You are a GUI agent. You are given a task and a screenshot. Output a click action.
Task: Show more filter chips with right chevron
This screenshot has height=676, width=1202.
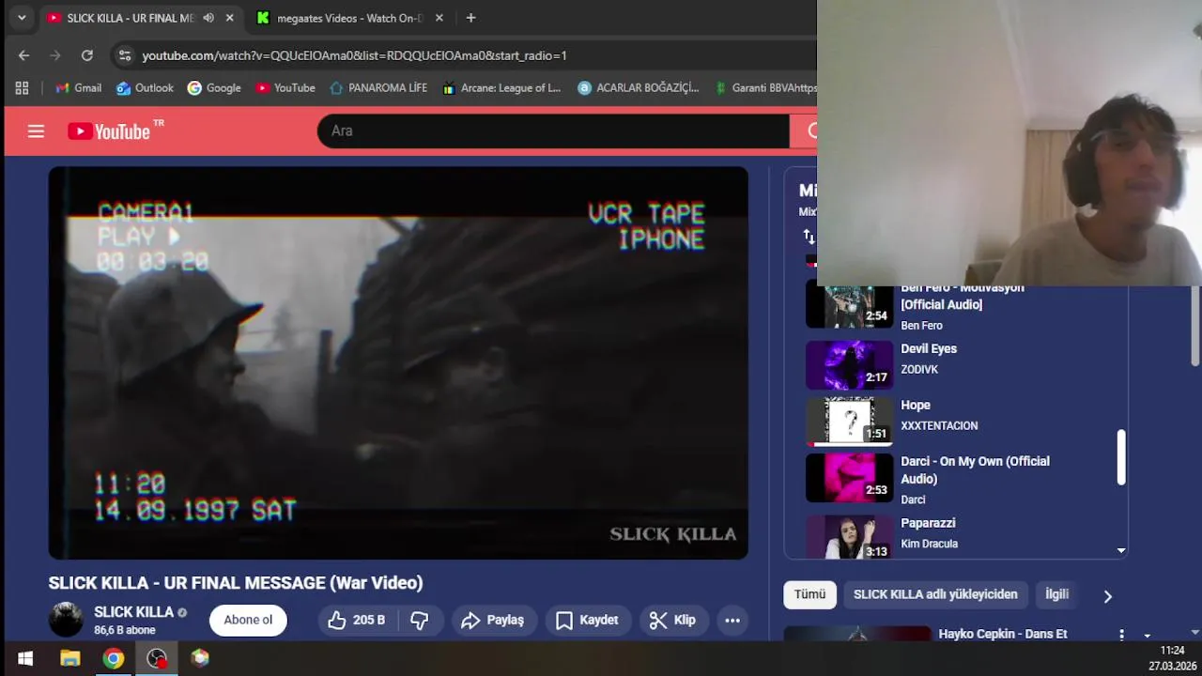click(x=1108, y=596)
